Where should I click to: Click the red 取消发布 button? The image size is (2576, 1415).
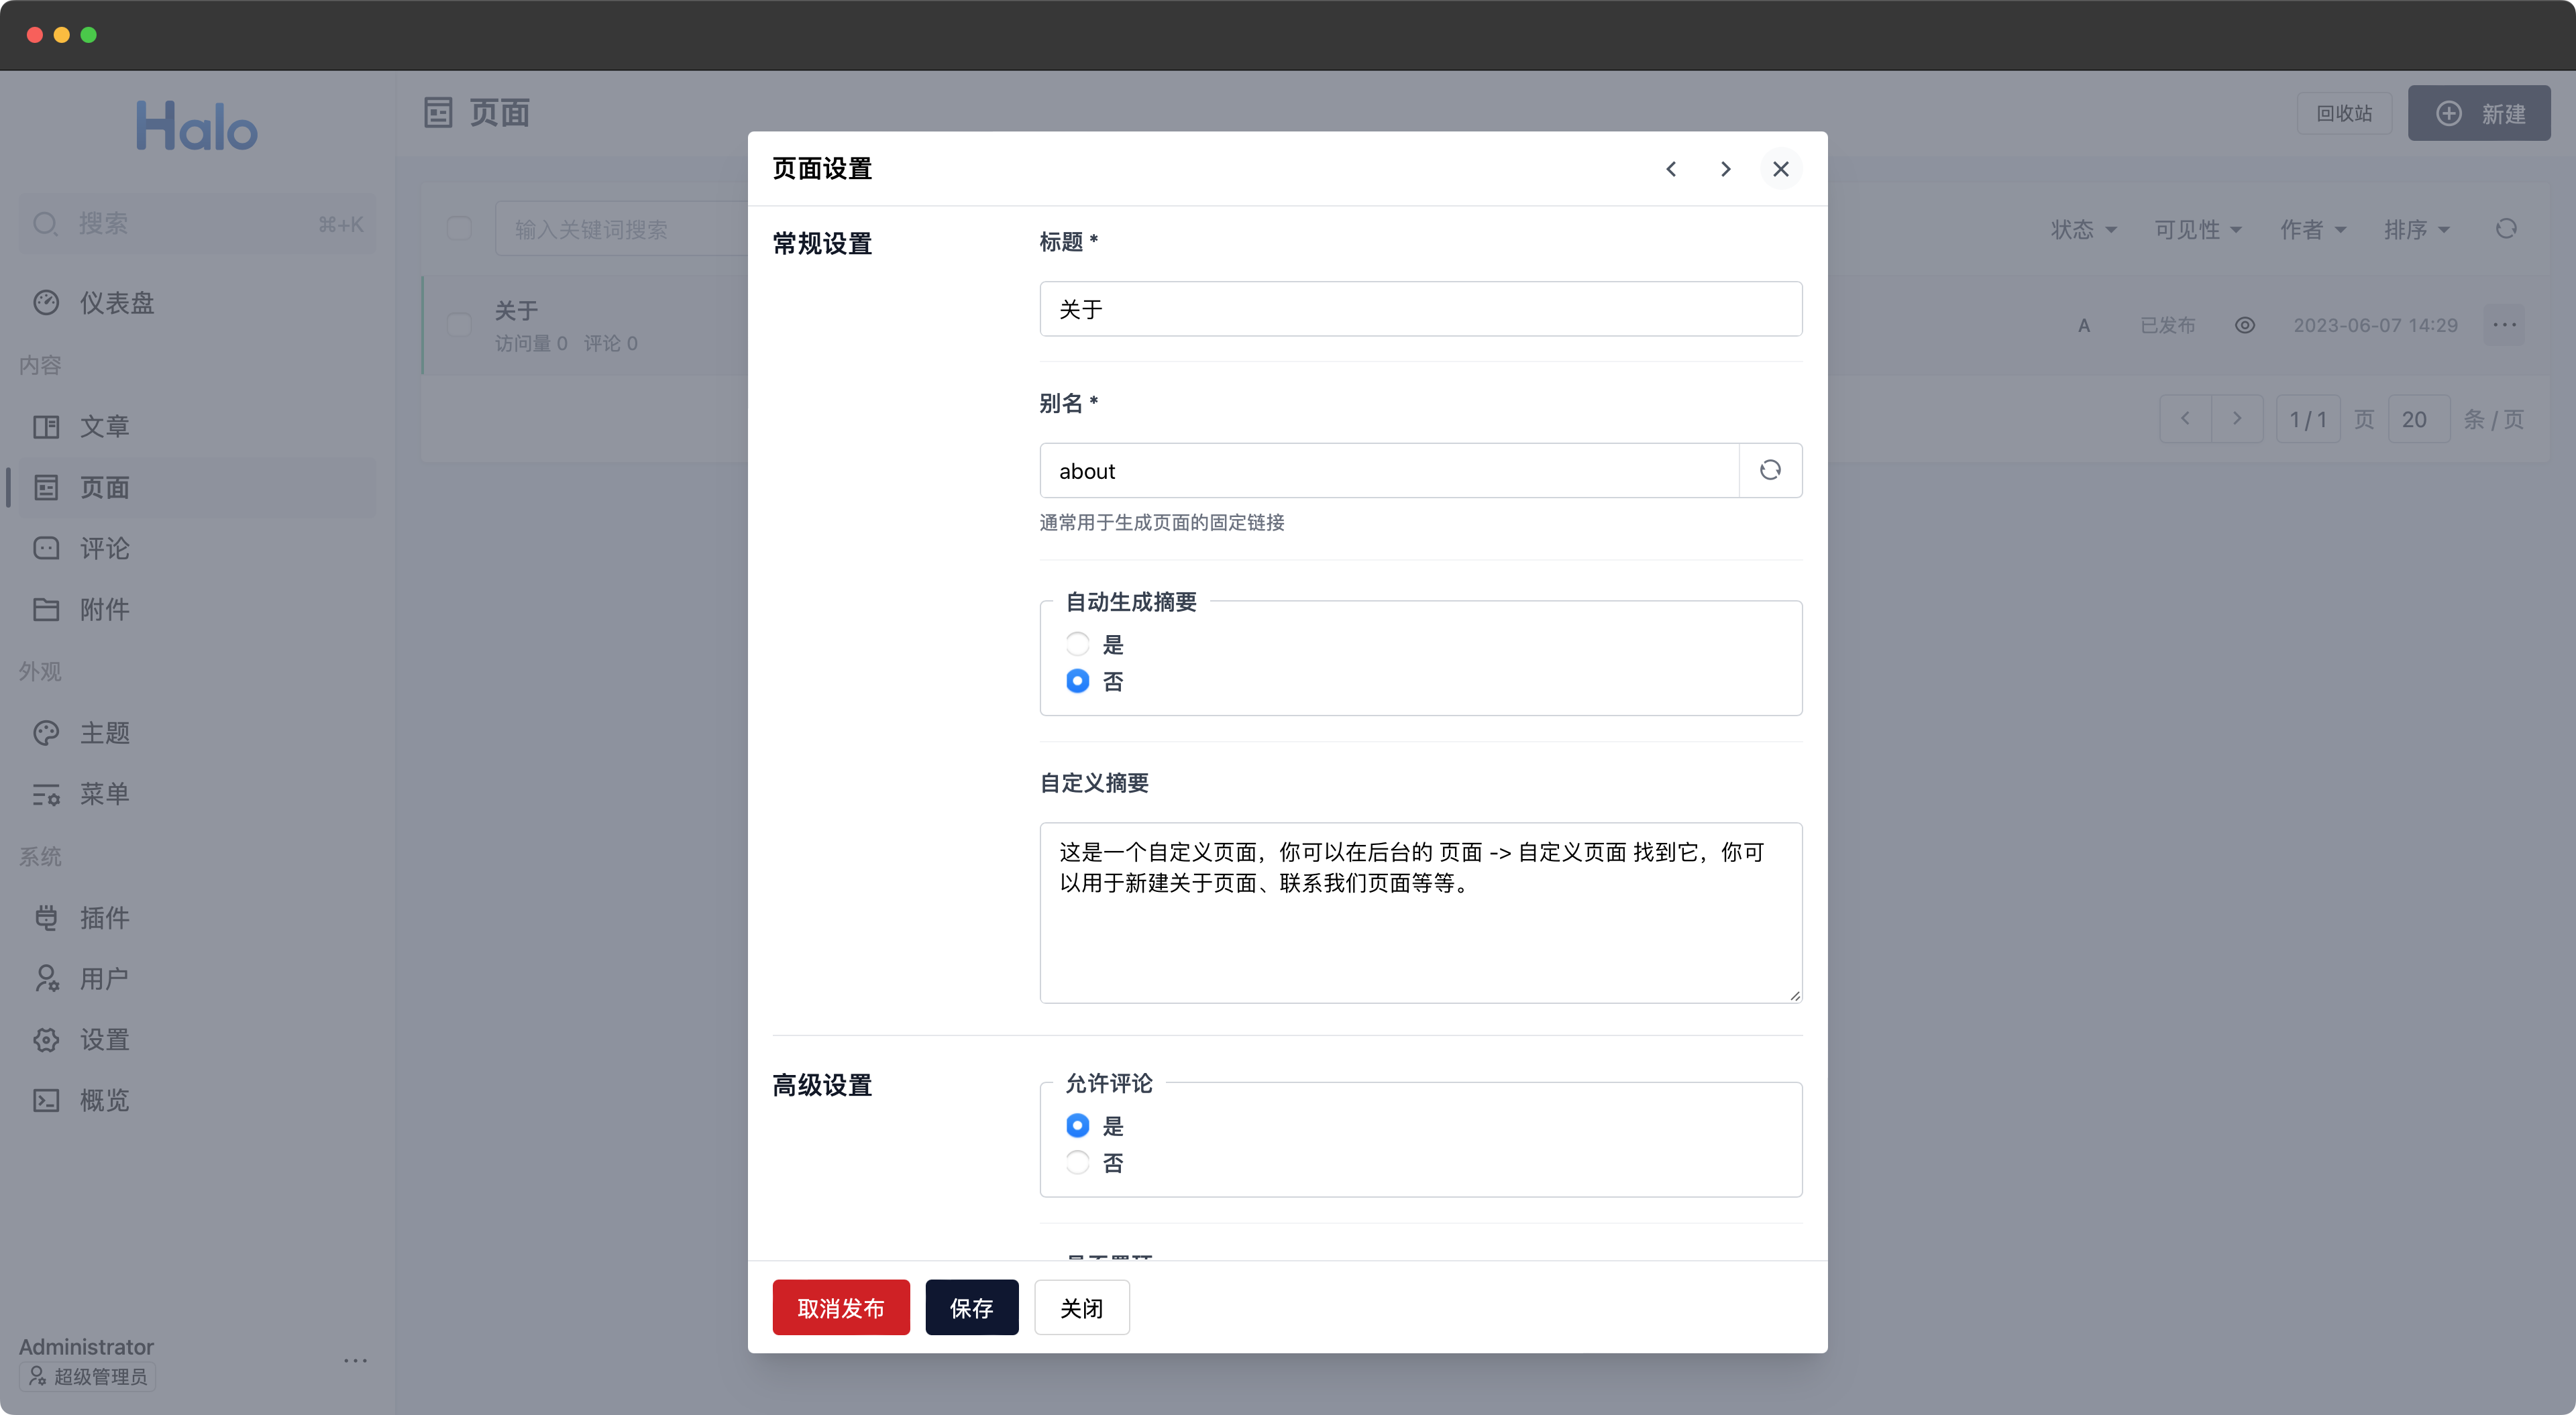(x=841, y=1308)
